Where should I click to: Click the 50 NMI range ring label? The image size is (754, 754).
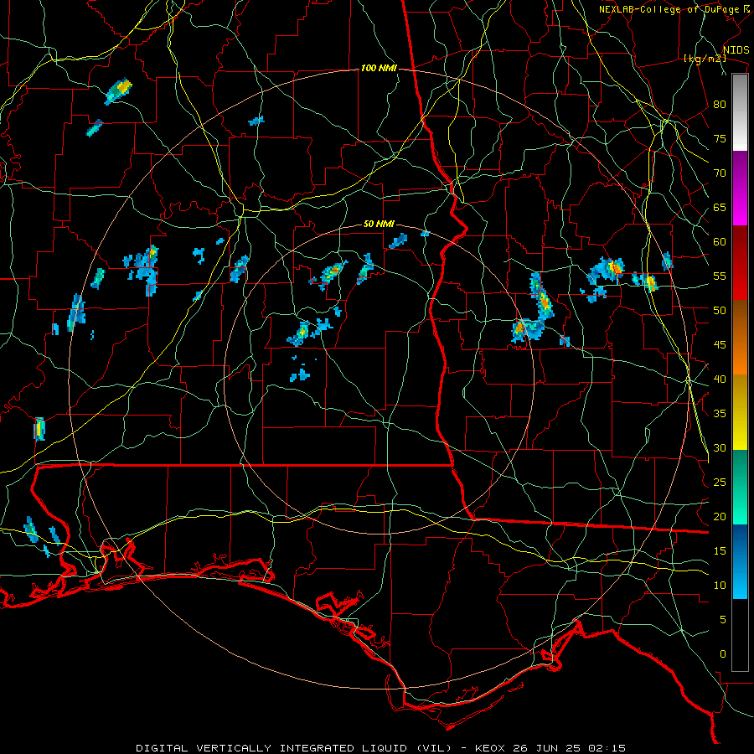(379, 224)
